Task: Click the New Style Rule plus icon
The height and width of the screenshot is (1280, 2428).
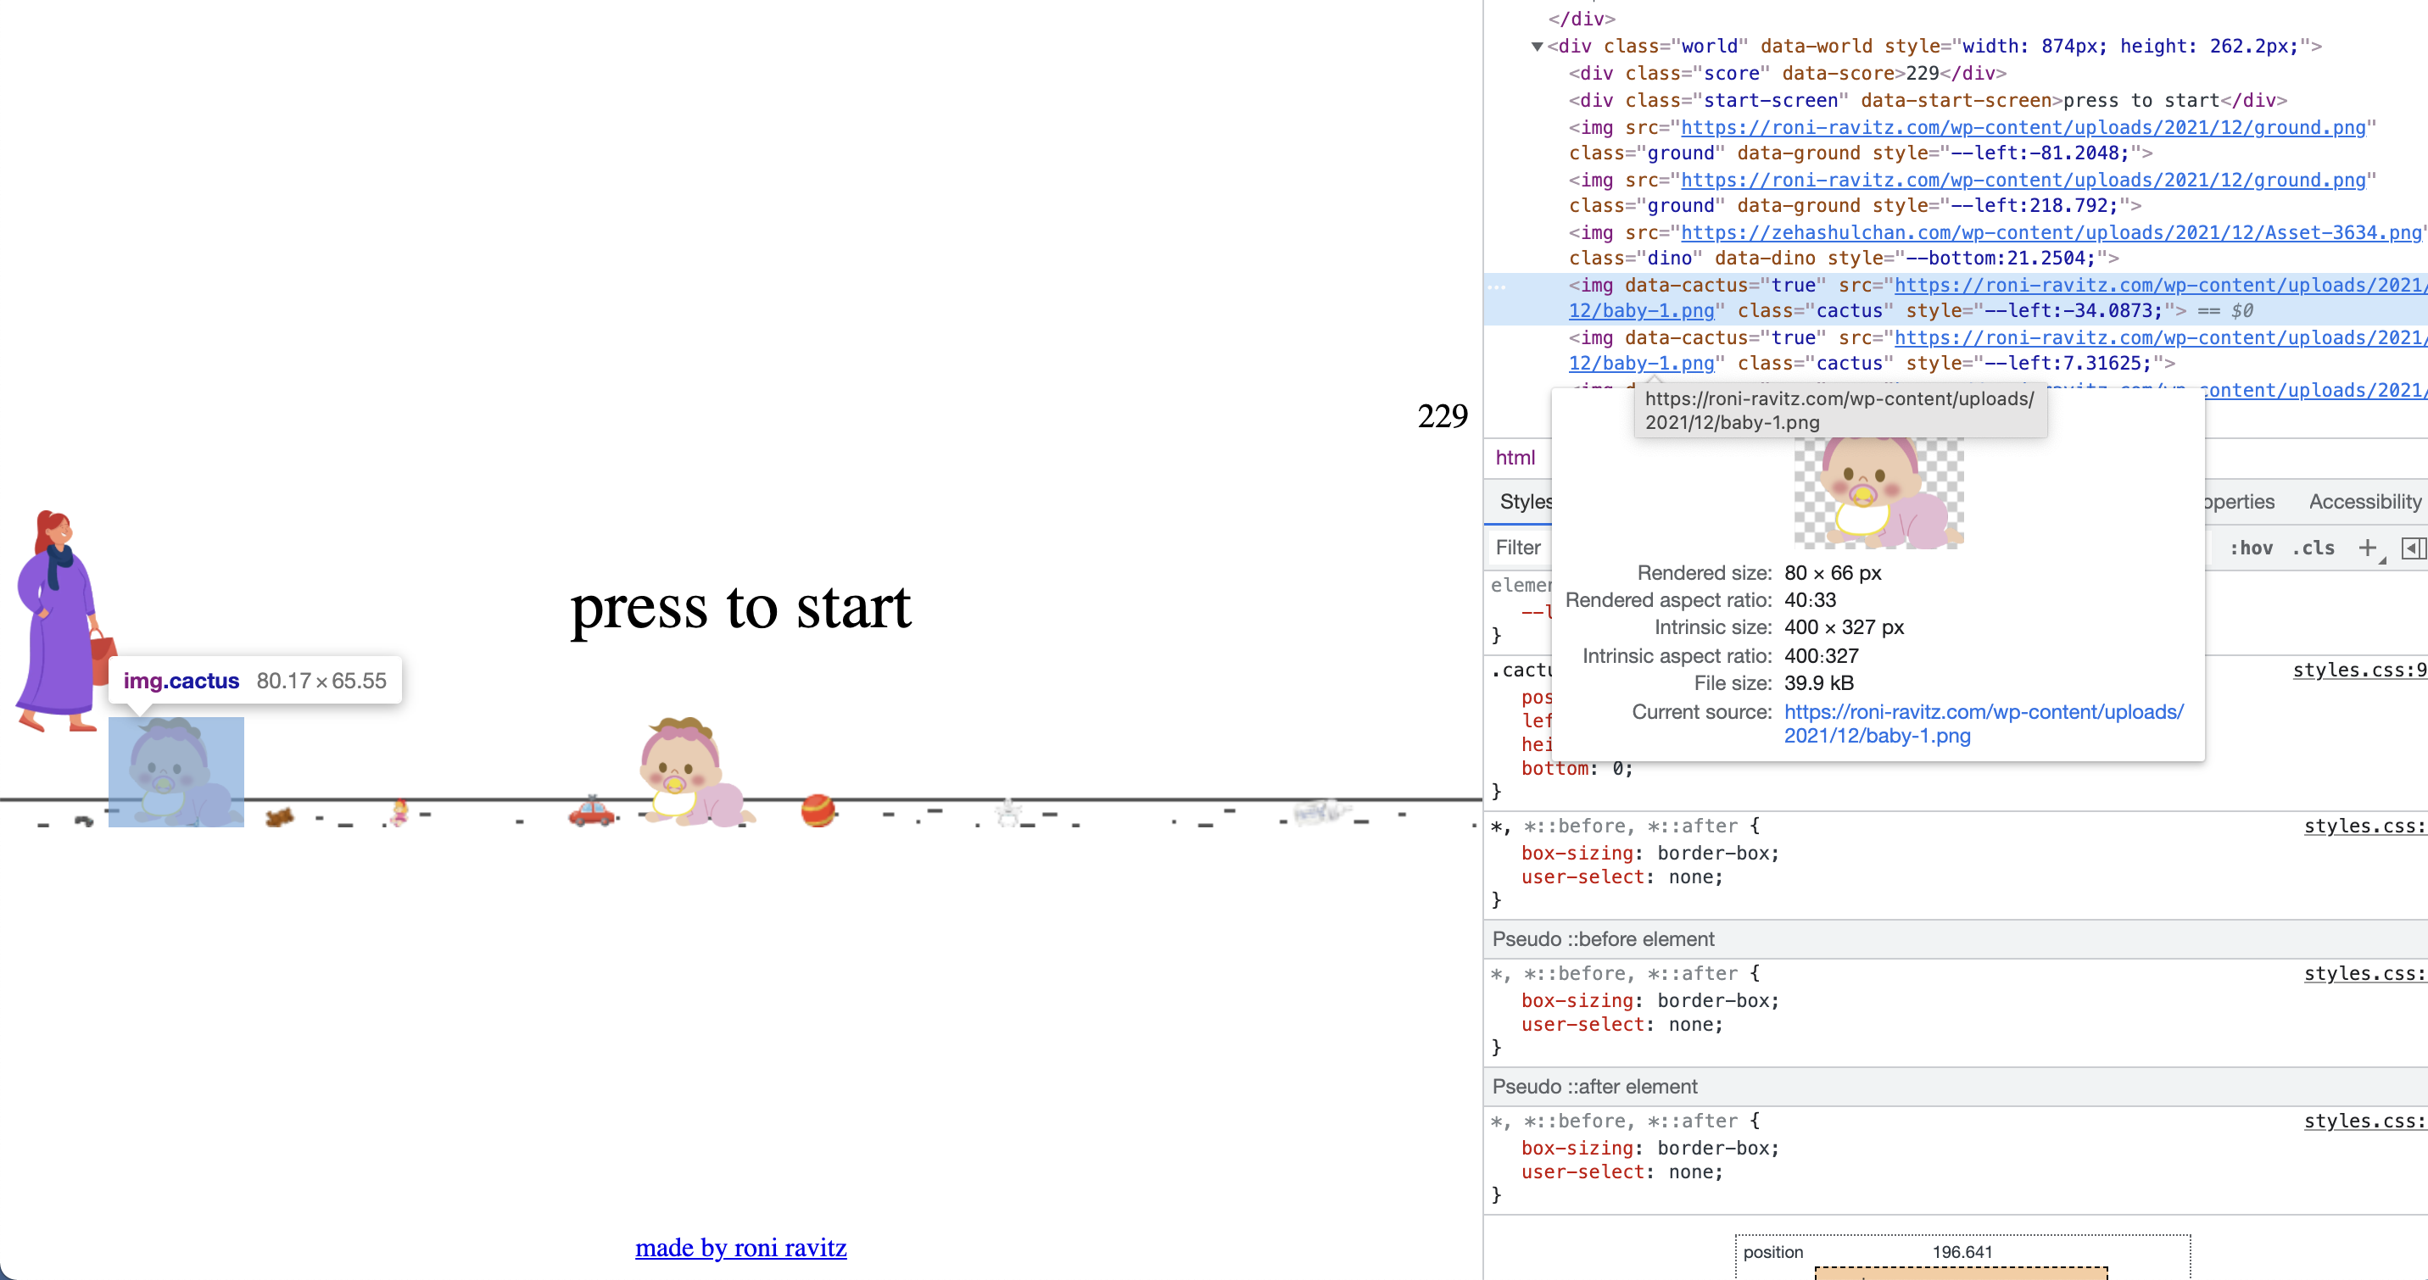Action: click(2369, 548)
